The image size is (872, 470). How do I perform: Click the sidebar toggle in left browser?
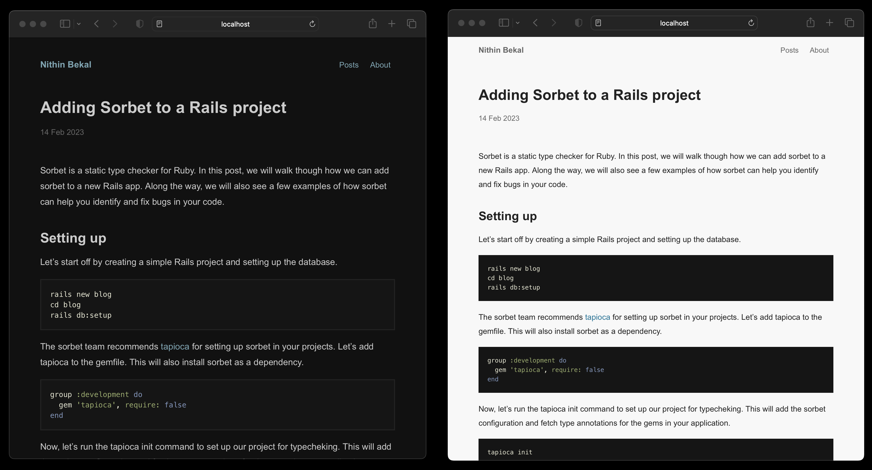(64, 23)
